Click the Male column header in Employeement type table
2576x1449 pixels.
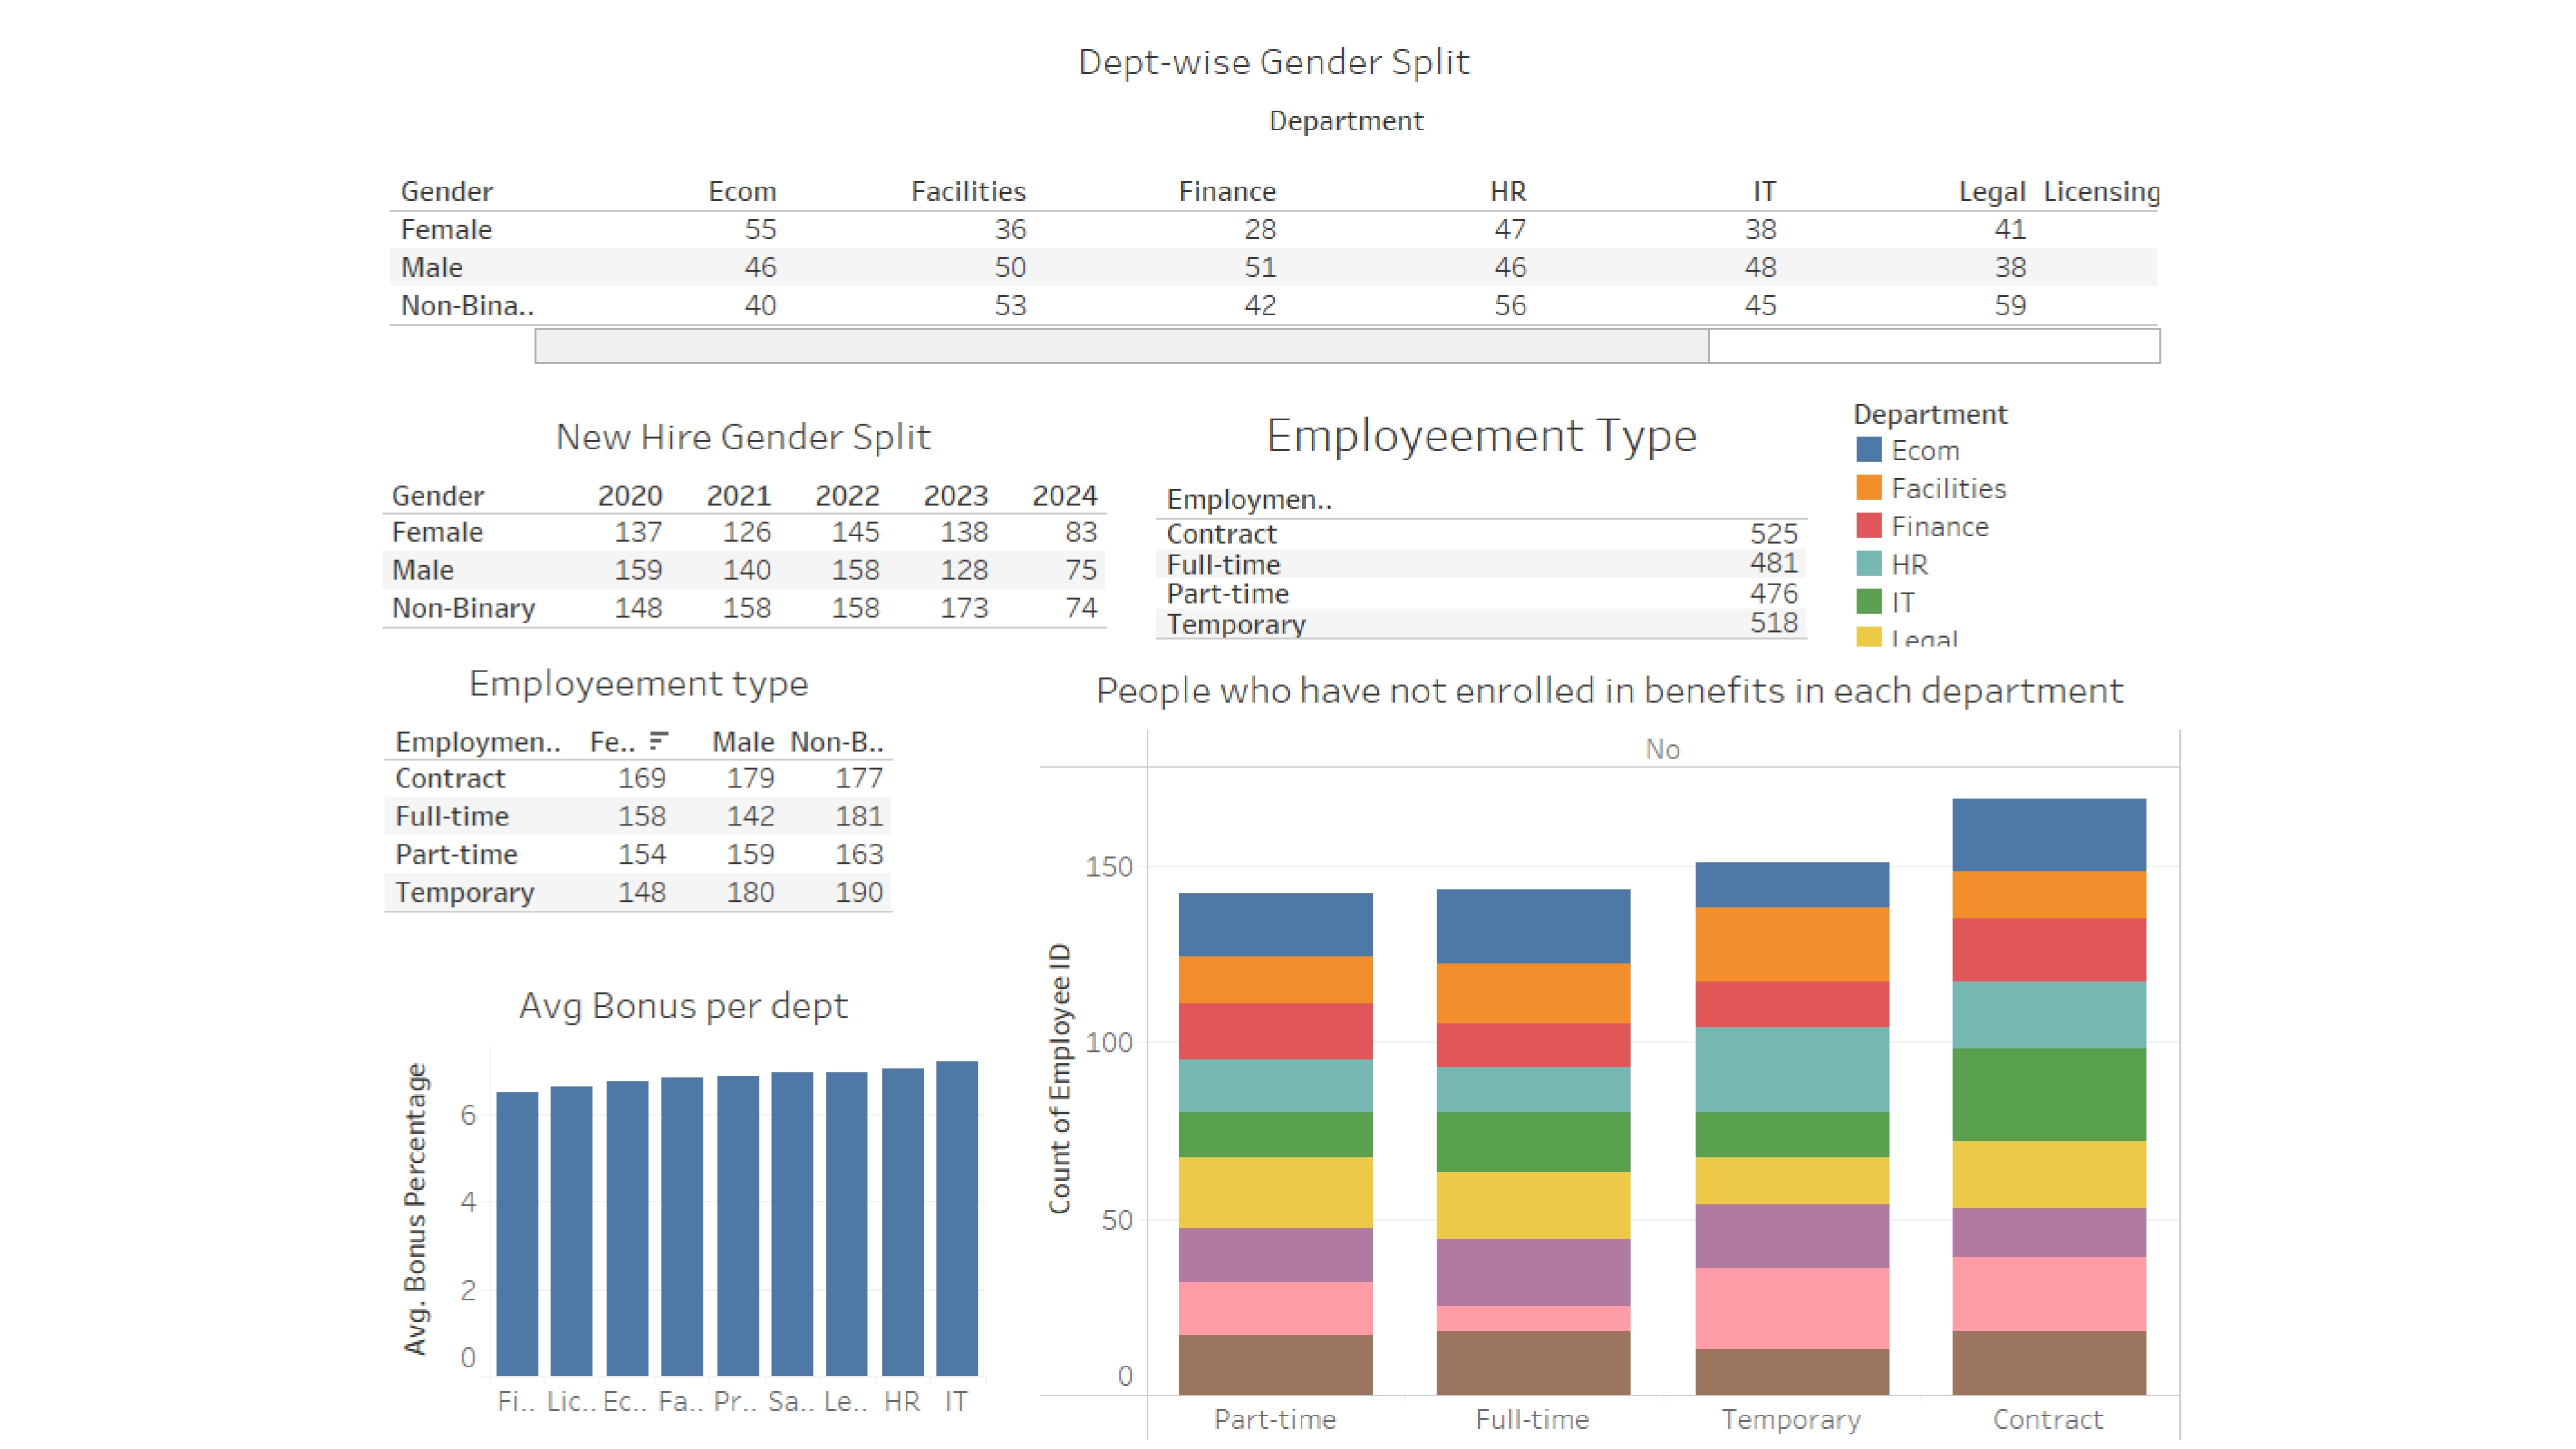click(743, 741)
